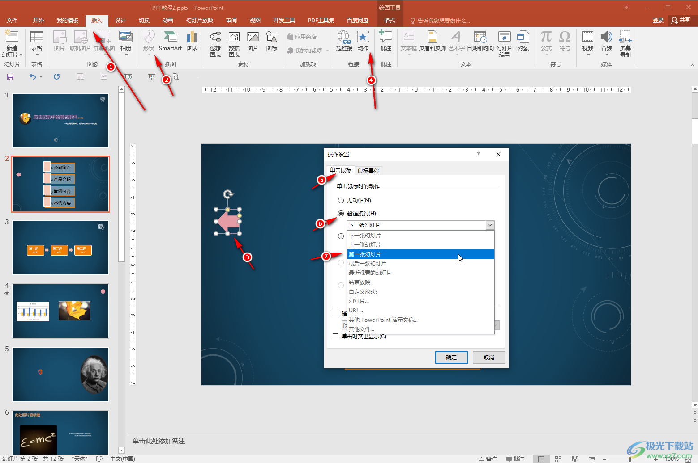Open 图标 icons library in 素材 group
The height and width of the screenshot is (463, 698).
(x=272, y=41)
